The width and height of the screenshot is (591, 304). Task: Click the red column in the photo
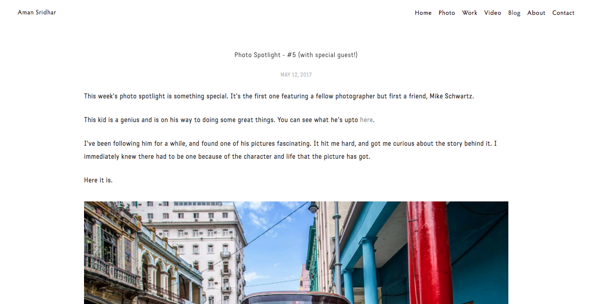pyautogui.click(x=429, y=252)
